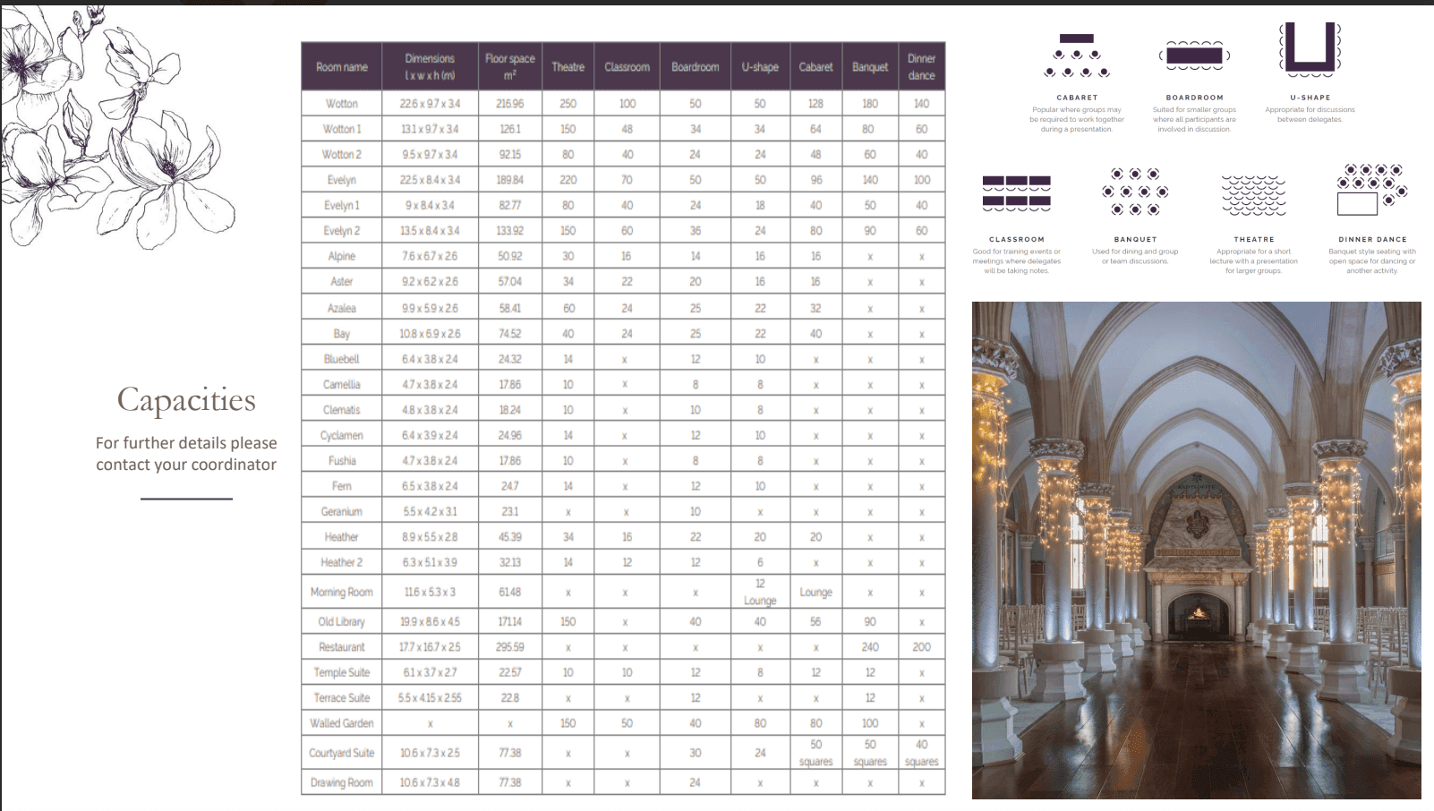This screenshot has width=1434, height=811.
Task: Select the Dinner dance column header
Action: point(921,67)
